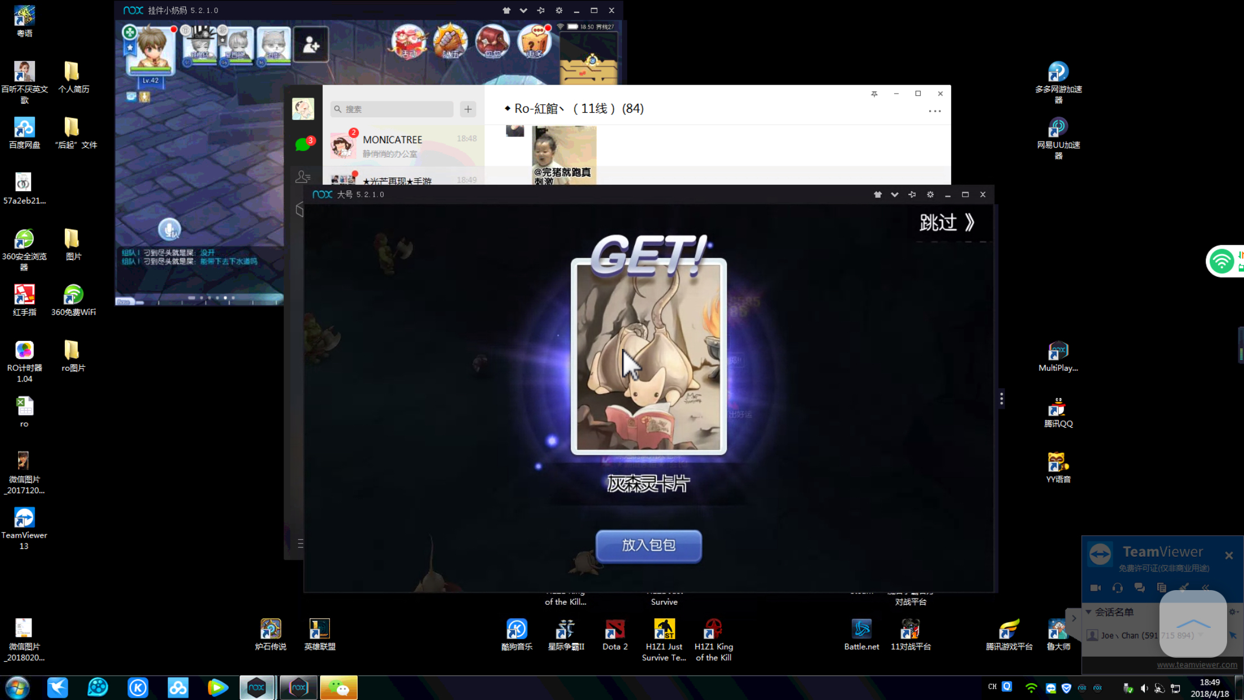Image resolution: width=1244 pixels, height=700 pixels.
Task: Open Nox side toolbar three-dot handle
Action: (1001, 399)
